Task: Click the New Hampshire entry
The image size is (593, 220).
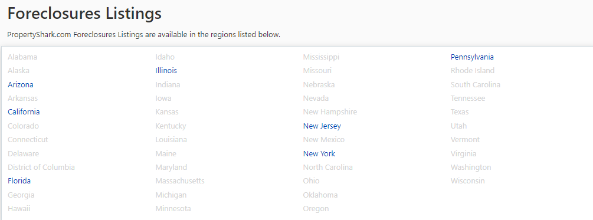Action: point(330,112)
